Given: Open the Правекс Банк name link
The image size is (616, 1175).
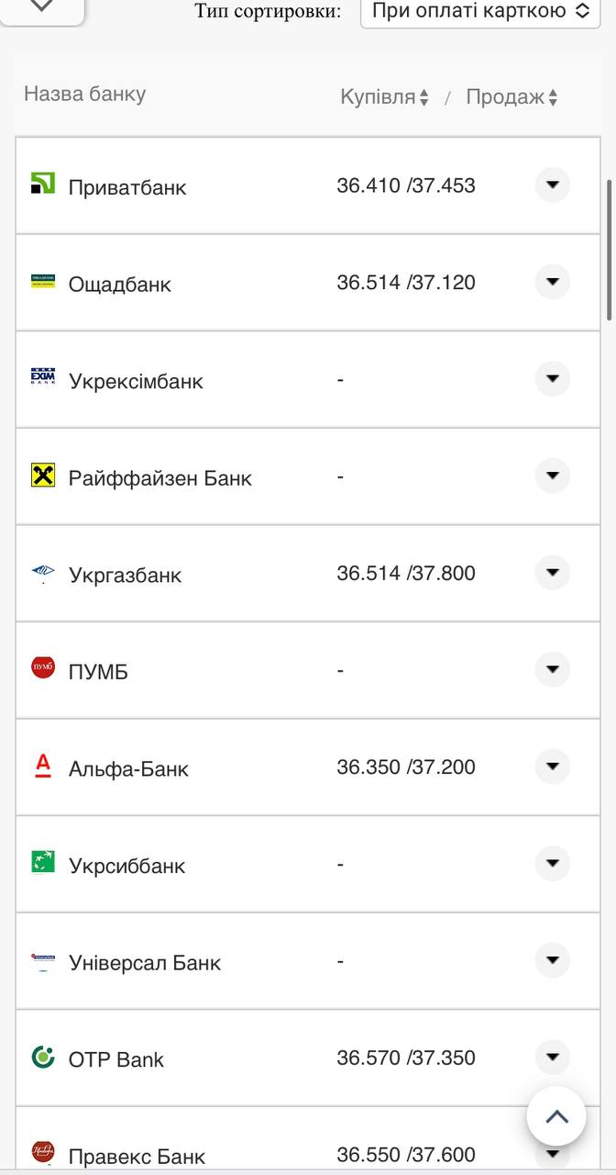Looking at the screenshot, I should click(x=137, y=1157).
